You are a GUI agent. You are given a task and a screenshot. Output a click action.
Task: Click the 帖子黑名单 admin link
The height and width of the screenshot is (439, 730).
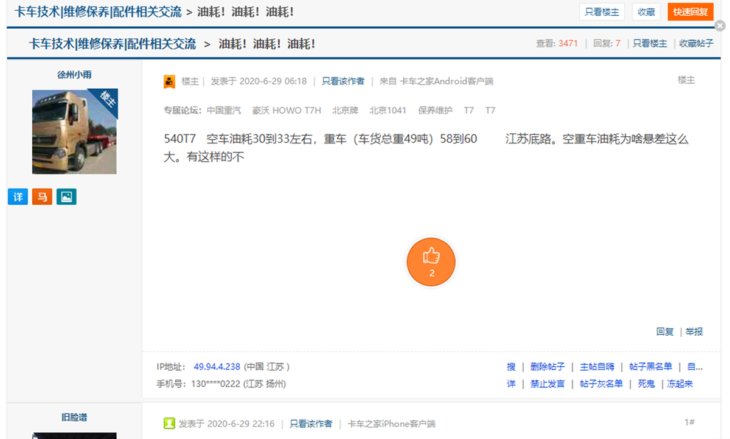[x=650, y=367]
